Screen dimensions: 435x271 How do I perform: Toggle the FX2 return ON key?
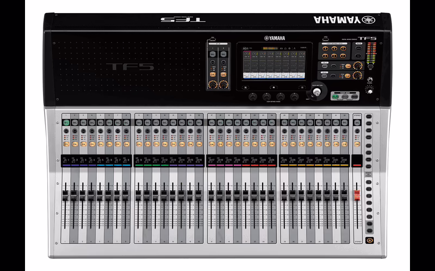[x=348, y=75]
